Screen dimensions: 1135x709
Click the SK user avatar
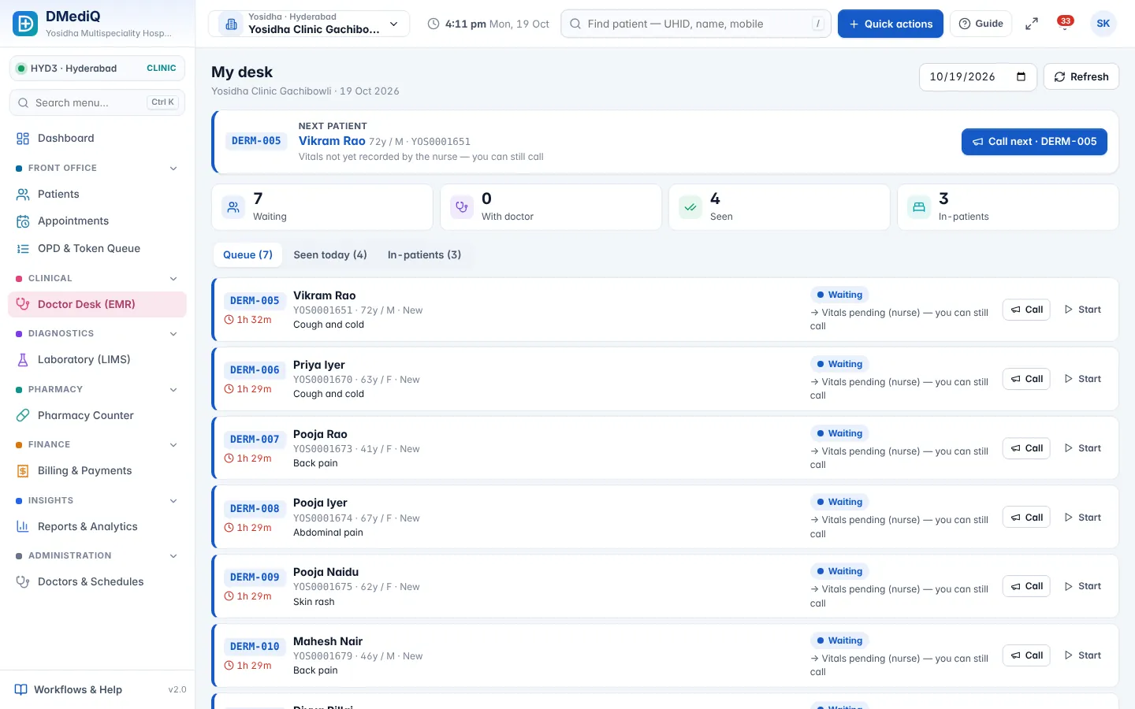pyautogui.click(x=1103, y=24)
